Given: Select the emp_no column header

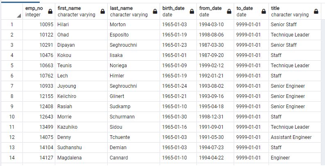Looking at the screenshot, I should click(39, 11).
